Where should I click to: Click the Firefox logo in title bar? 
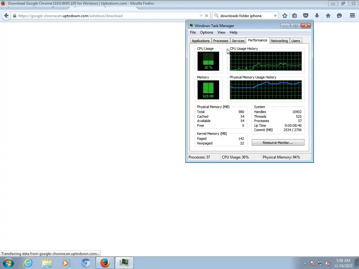pyautogui.click(x=3, y=3)
